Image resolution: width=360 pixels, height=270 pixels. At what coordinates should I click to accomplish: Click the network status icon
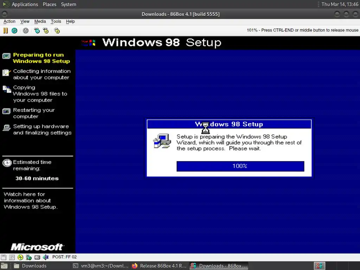pos(29,257)
